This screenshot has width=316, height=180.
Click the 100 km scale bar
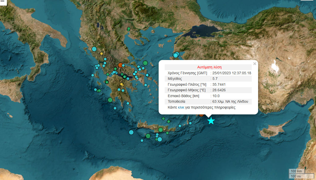point(296,171)
